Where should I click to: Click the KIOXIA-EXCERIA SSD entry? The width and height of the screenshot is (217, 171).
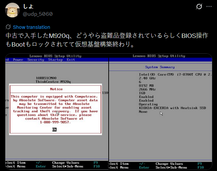[x=172, y=108]
